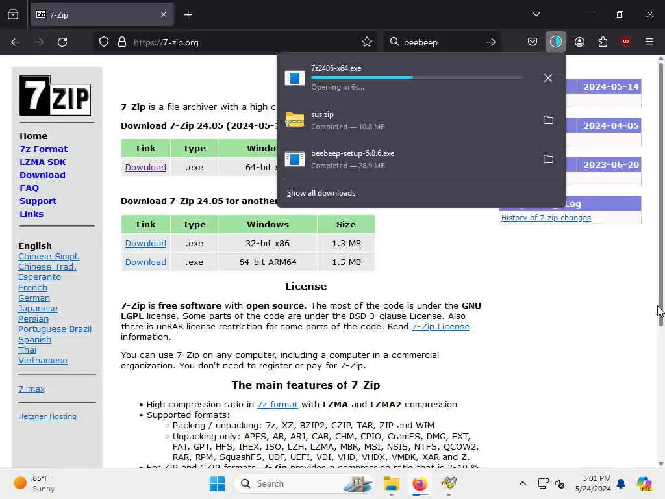Open File Explorer from taskbar
Screen dimensions: 665x499
tap(391, 483)
